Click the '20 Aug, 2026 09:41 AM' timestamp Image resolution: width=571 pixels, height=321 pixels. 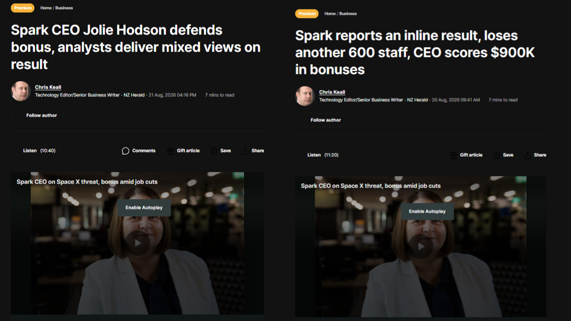(x=455, y=100)
